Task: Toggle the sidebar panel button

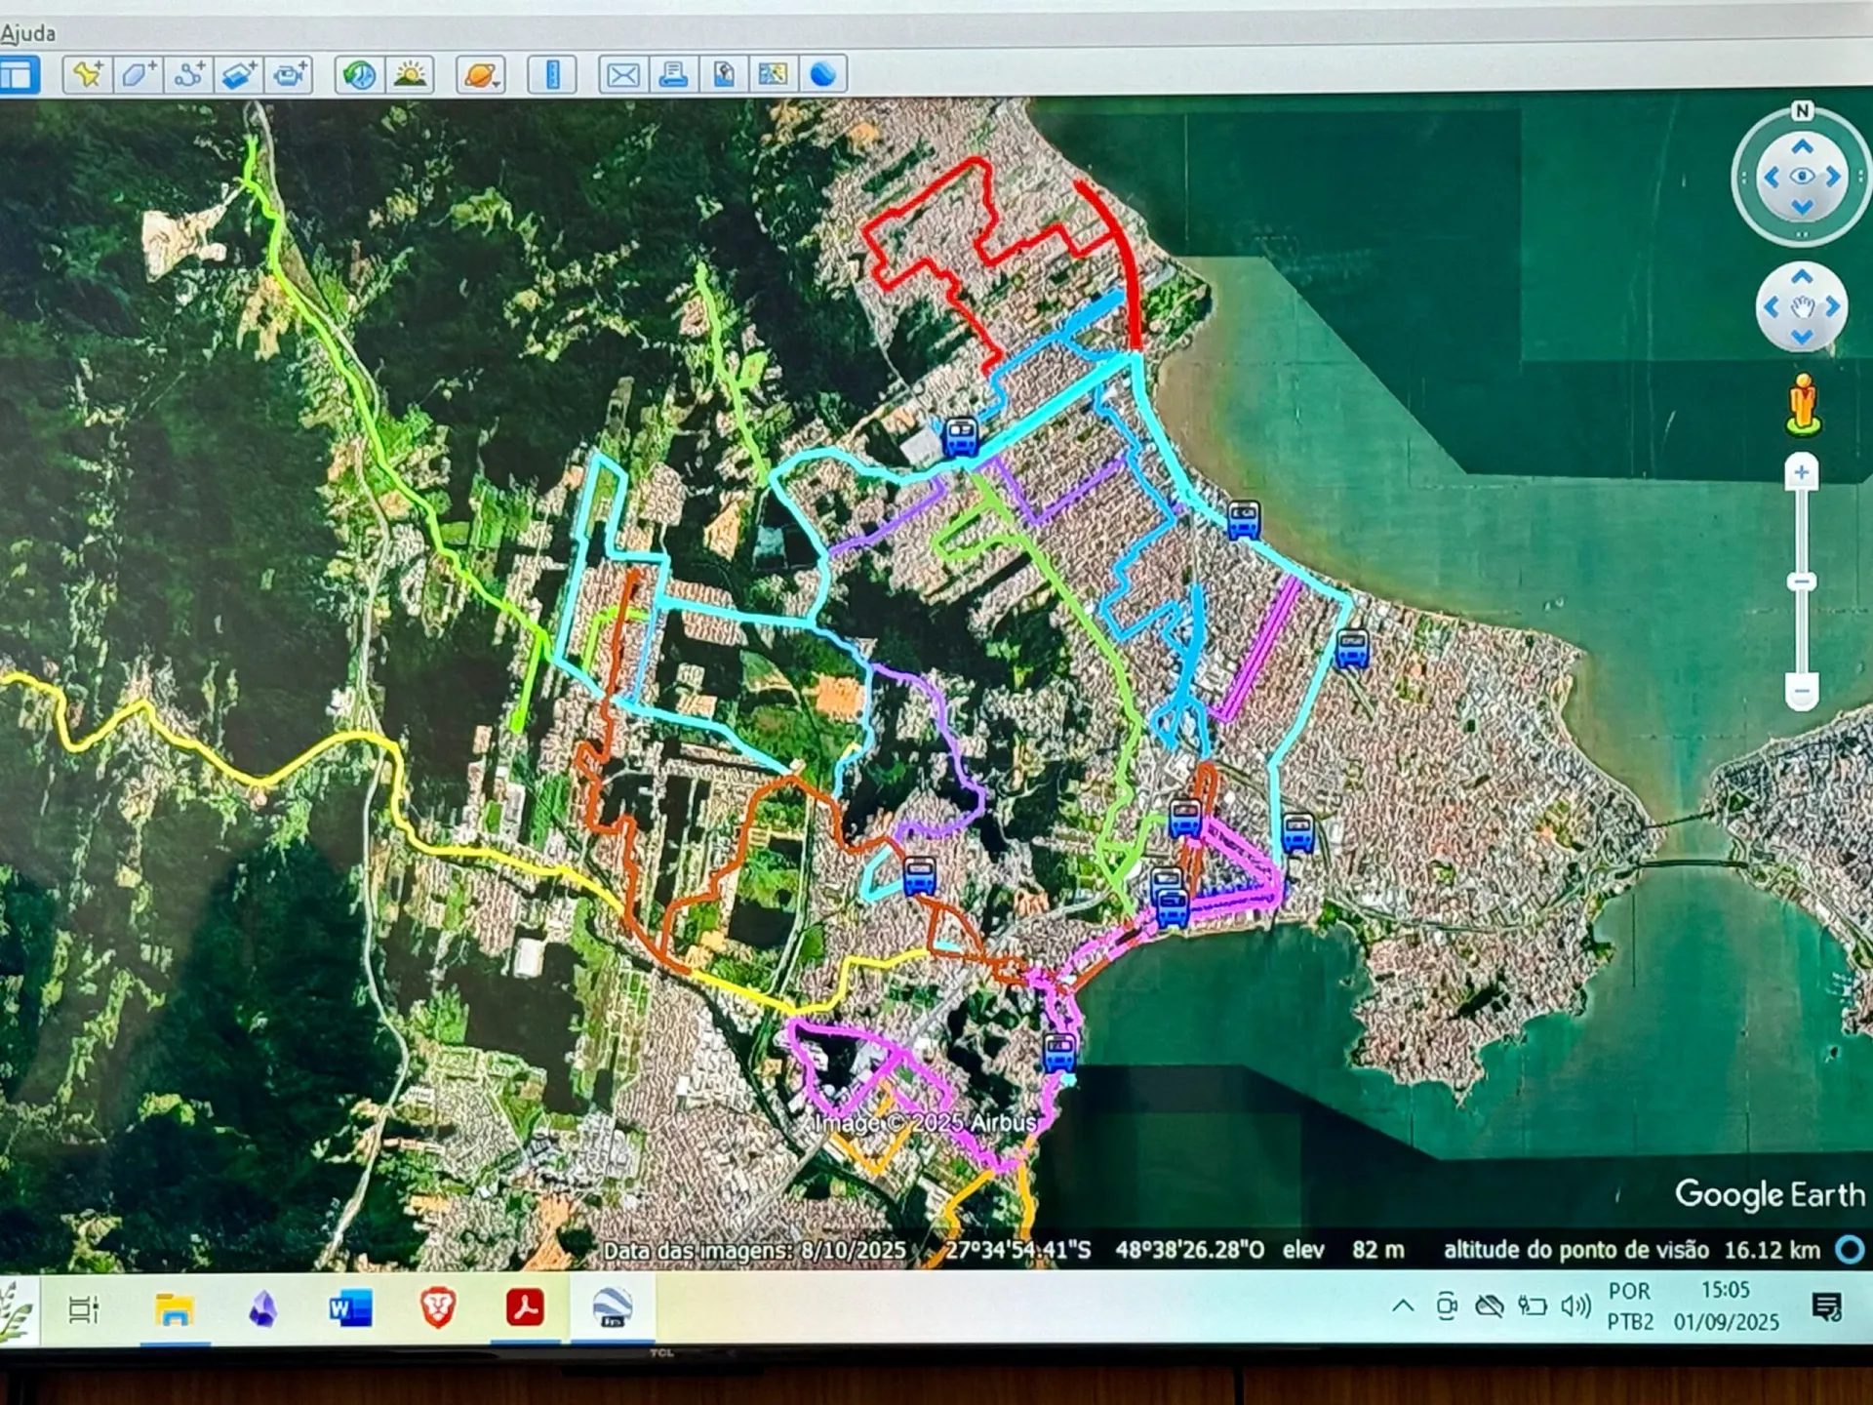Action: pos(18,75)
